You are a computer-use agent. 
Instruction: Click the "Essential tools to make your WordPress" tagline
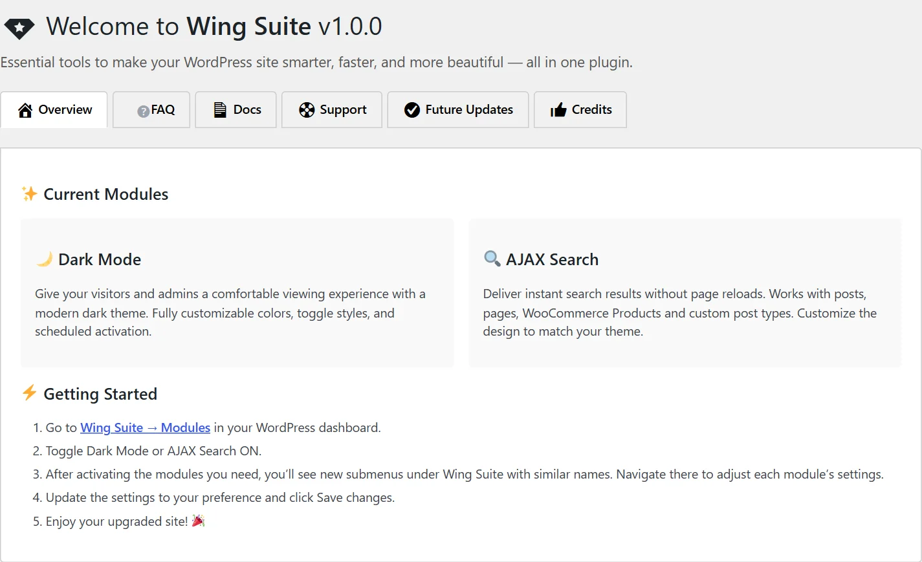coord(316,62)
